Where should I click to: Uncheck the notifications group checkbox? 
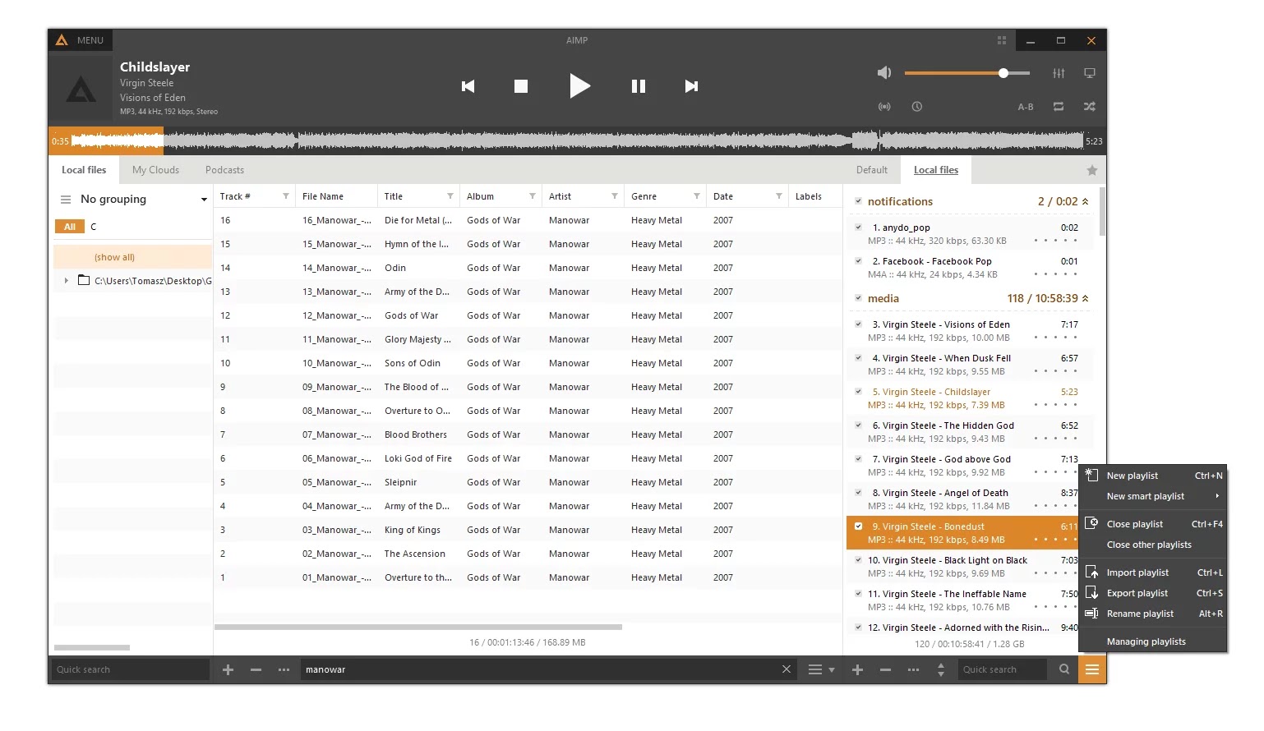(x=858, y=201)
